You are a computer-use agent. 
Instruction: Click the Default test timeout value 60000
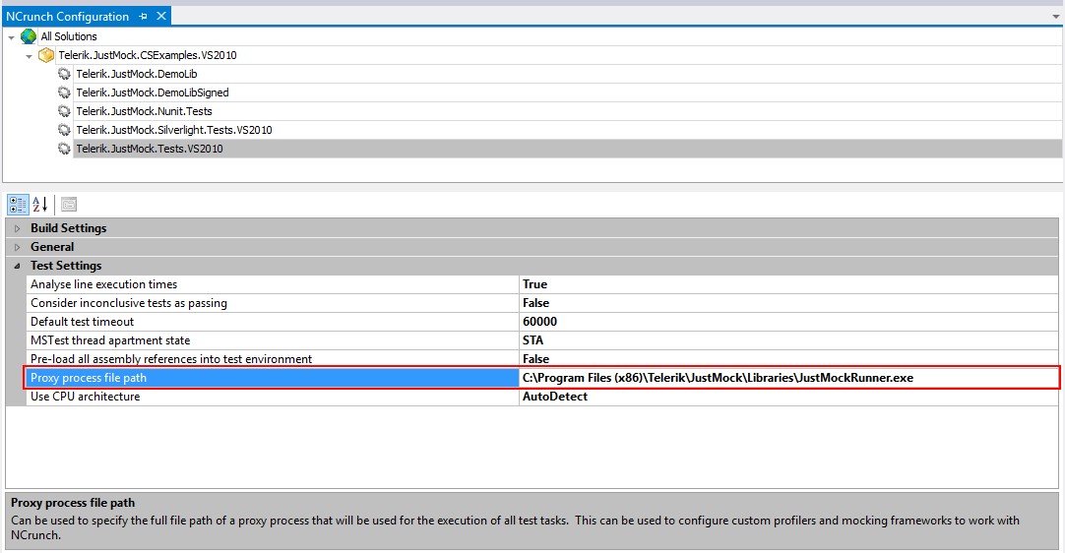pyautogui.click(x=540, y=322)
